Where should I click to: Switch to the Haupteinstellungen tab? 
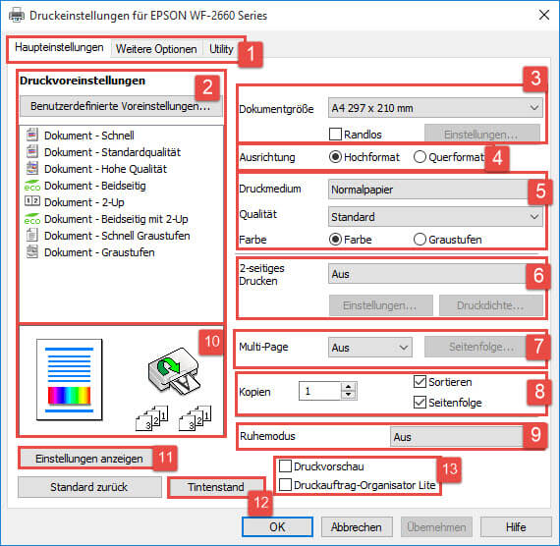click(x=59, y=47)
